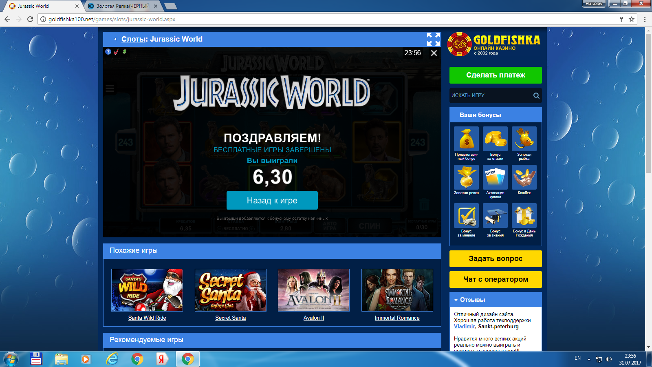
Task: Open the Santa Wild Ride link
Action: pyautogui.click(x=147, y=318)
